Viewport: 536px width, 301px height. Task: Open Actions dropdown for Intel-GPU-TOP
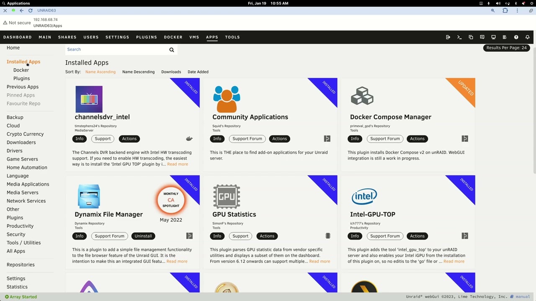[417, 236]
